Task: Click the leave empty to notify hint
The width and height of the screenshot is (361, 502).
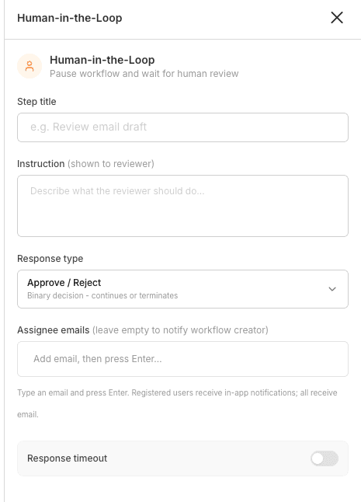Action: 180,329
